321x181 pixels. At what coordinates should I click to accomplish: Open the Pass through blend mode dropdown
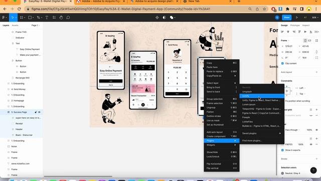[x=292, y=130]
